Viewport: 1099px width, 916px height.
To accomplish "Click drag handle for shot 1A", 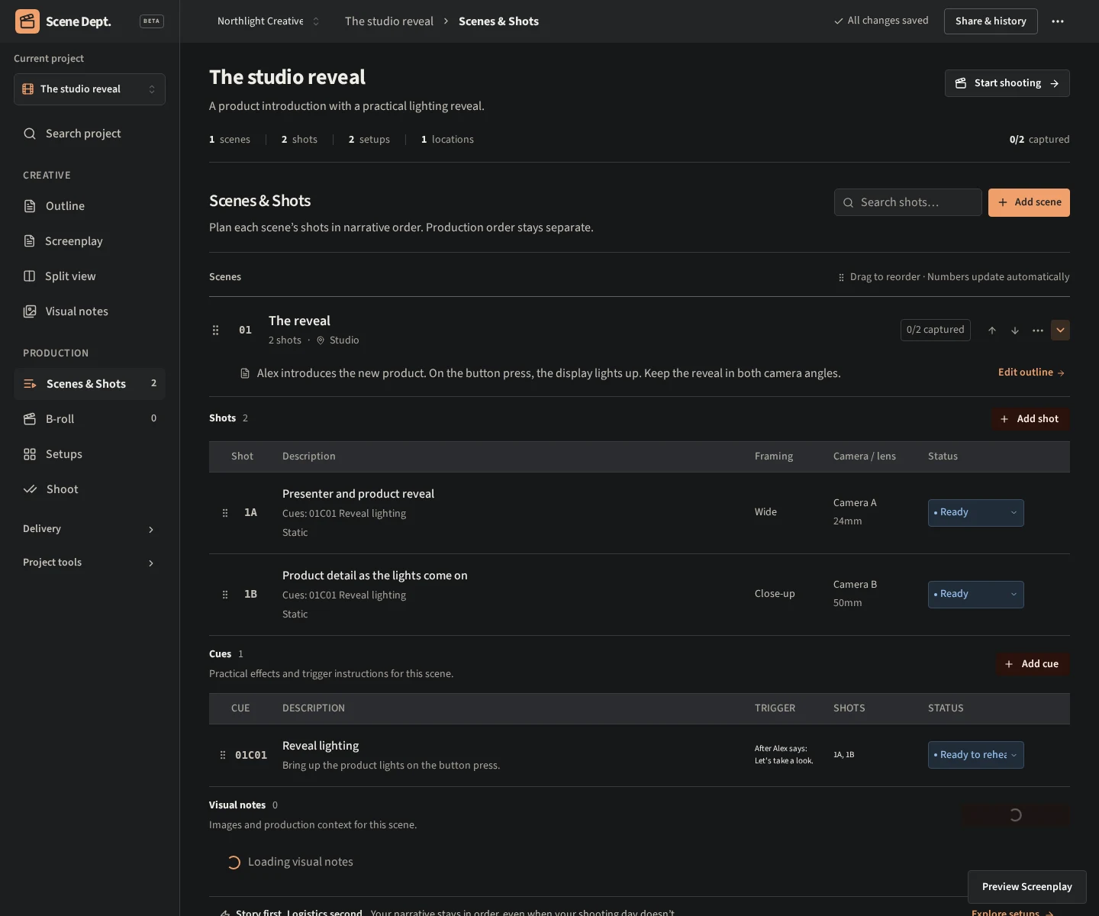I will click(x=225, y=513).
